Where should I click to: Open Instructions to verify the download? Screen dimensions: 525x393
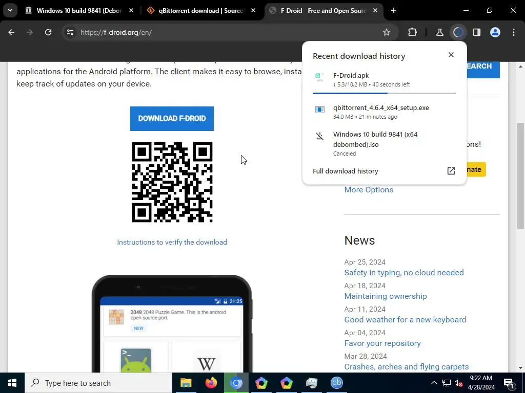click(x=172, y=242)
